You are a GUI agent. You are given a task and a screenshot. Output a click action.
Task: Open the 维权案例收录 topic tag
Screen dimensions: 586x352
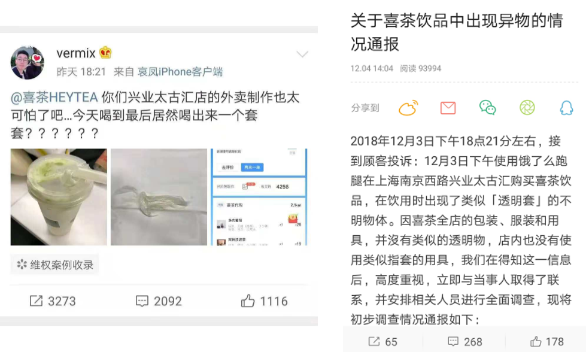pyautogui.click(x=55, y=265)
